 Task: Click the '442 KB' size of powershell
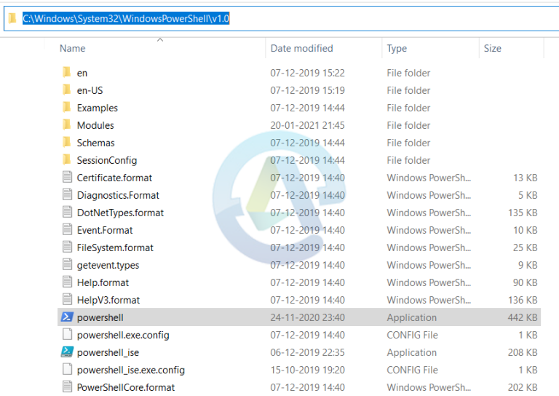point(523,317)
